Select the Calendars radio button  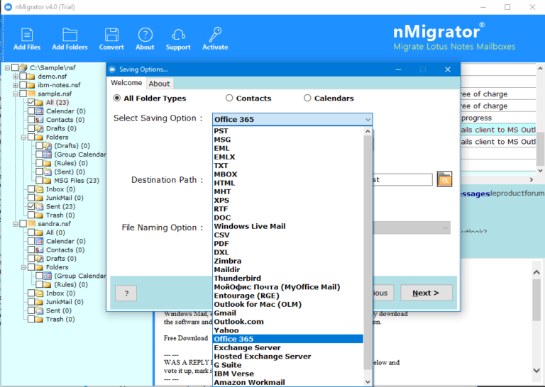pos(307,99)
